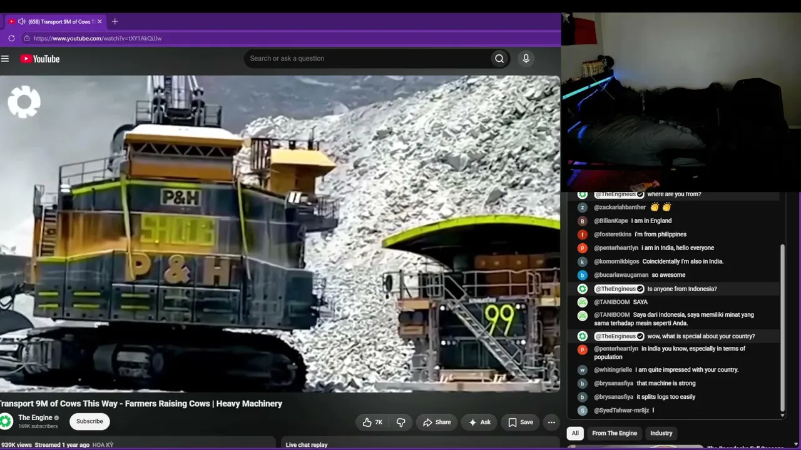
Task: Click the message 'I am in England'
Action: click(651, 221)
